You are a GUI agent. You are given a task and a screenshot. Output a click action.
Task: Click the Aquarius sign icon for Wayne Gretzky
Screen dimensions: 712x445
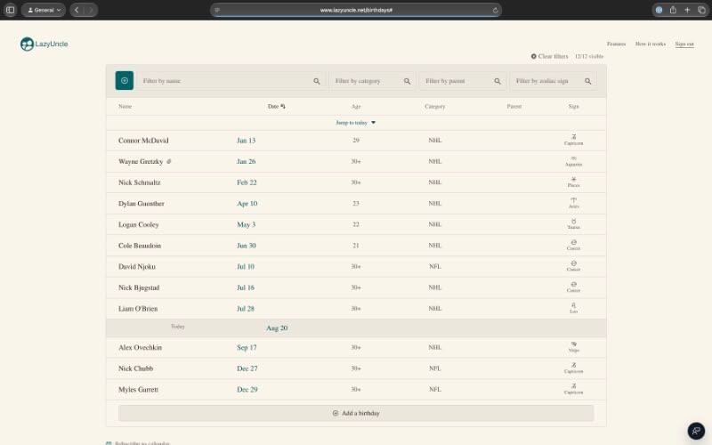[573, 158]
